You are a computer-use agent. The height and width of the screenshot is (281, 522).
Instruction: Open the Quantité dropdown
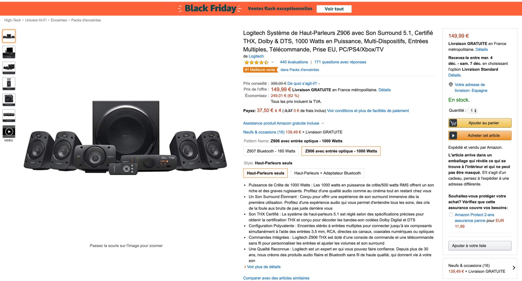(x=474, y=111)
